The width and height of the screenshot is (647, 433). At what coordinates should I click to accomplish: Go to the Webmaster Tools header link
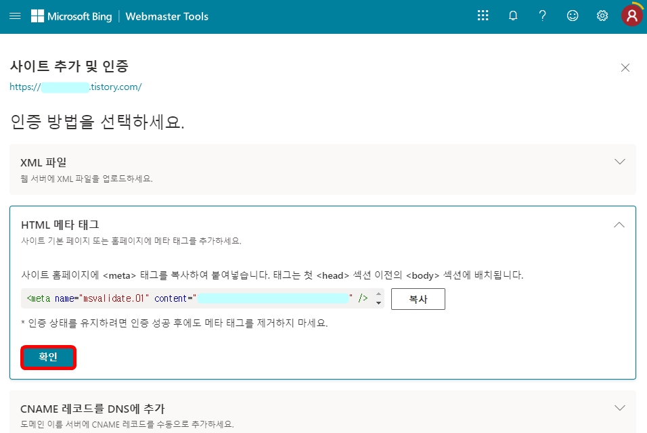tap(166, 16)
